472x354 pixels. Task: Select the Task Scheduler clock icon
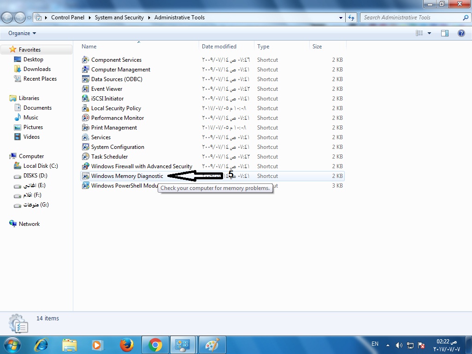pyautogui.click(x=85, y=157)
